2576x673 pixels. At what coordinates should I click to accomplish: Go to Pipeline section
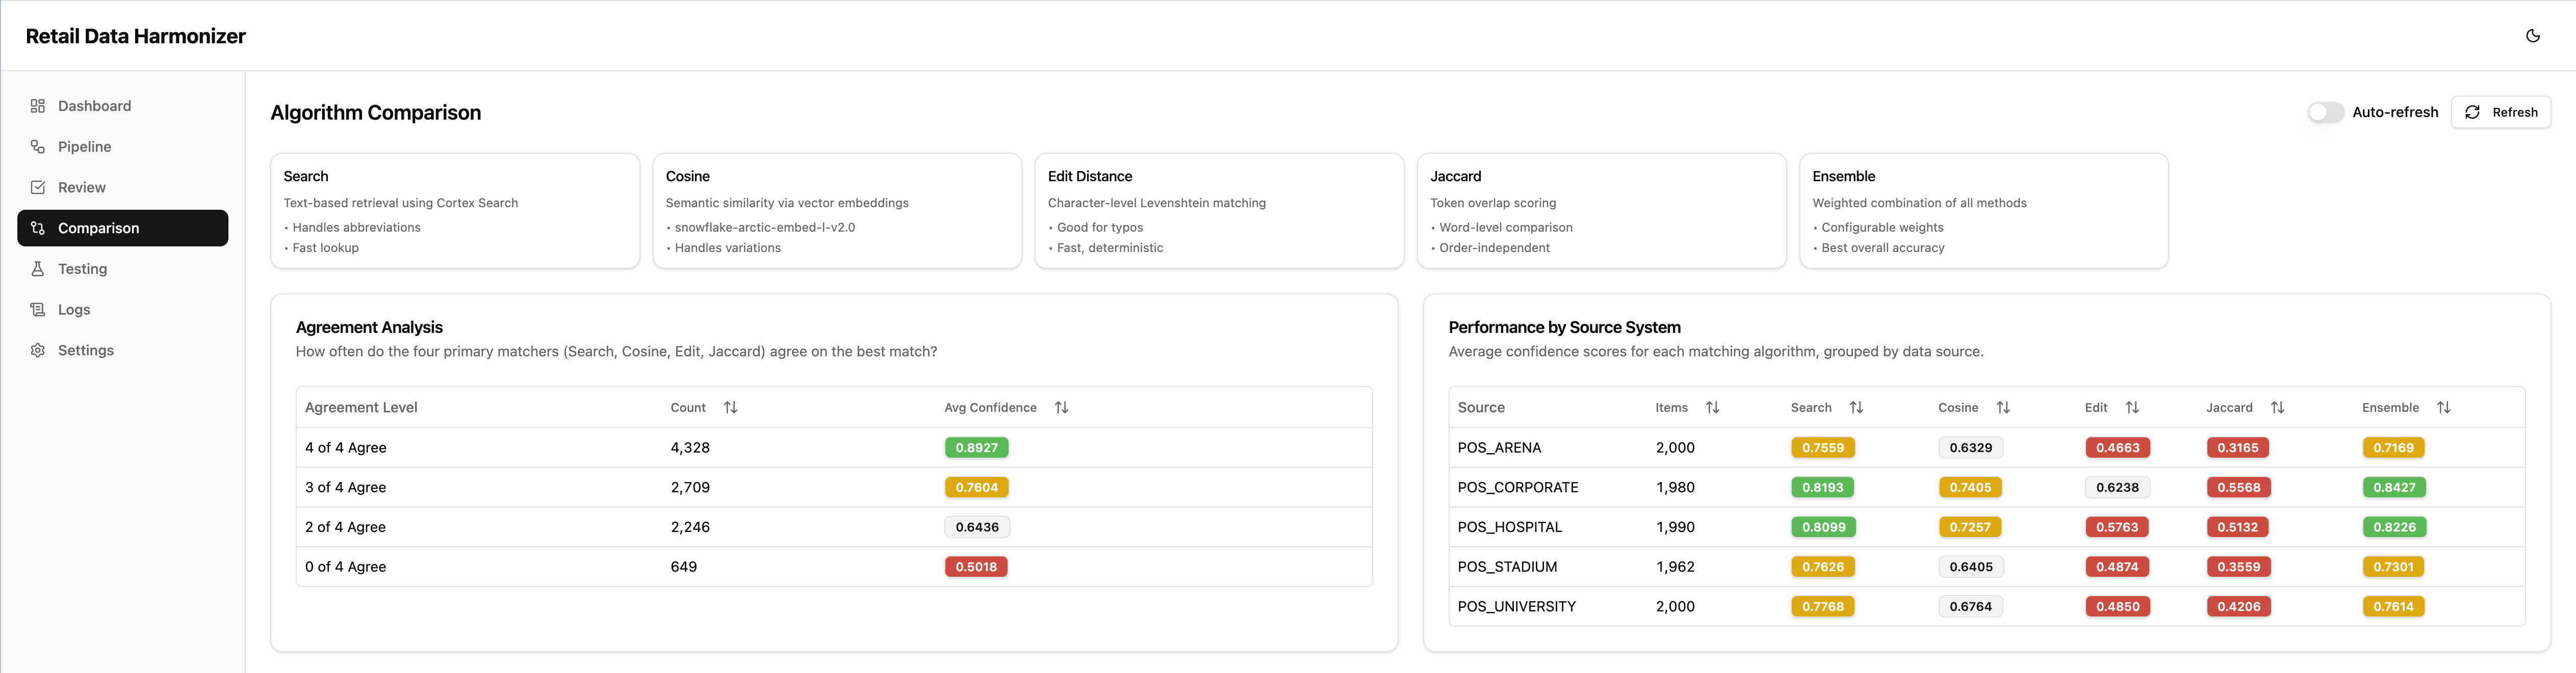(x=122, y=147)
